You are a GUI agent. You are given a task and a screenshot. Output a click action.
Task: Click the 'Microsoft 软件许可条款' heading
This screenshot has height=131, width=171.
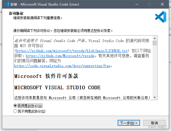click(x=46, y=76)
